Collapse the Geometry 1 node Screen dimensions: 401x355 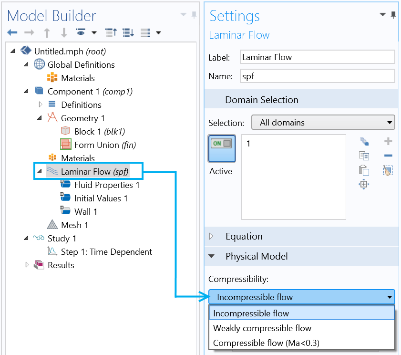[40, 118]
